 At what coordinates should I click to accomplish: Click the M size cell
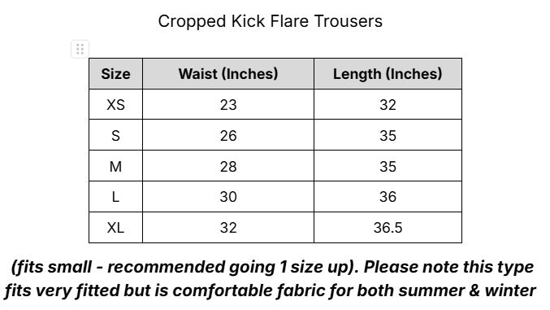[x=115, y=166]
